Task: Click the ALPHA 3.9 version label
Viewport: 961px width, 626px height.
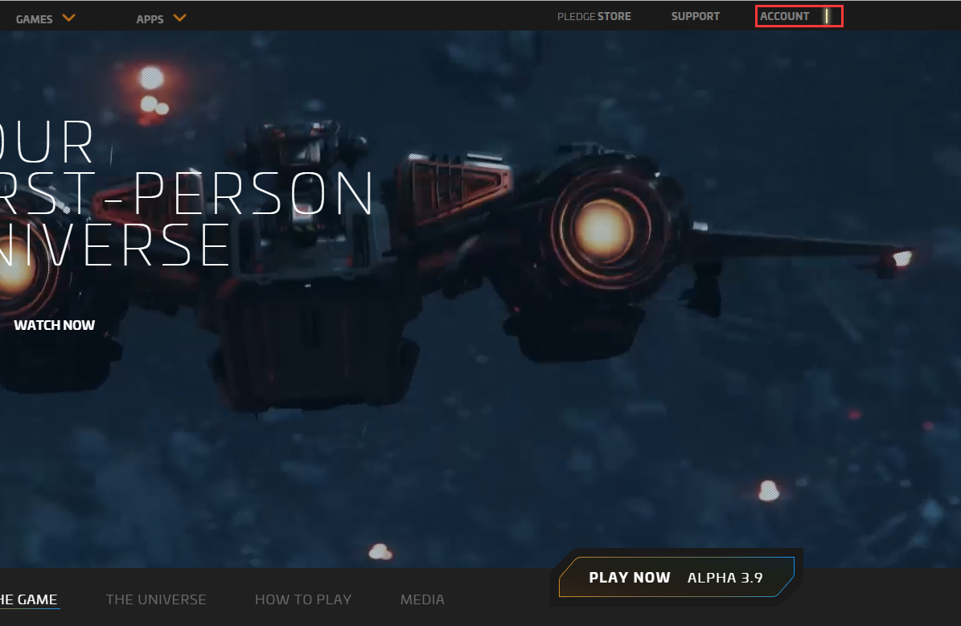Action: click(x=725, y=577)
